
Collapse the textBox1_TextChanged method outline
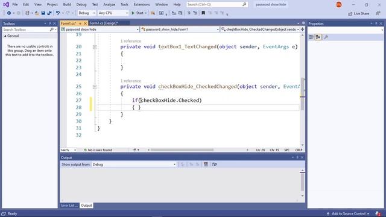(95, 47)
